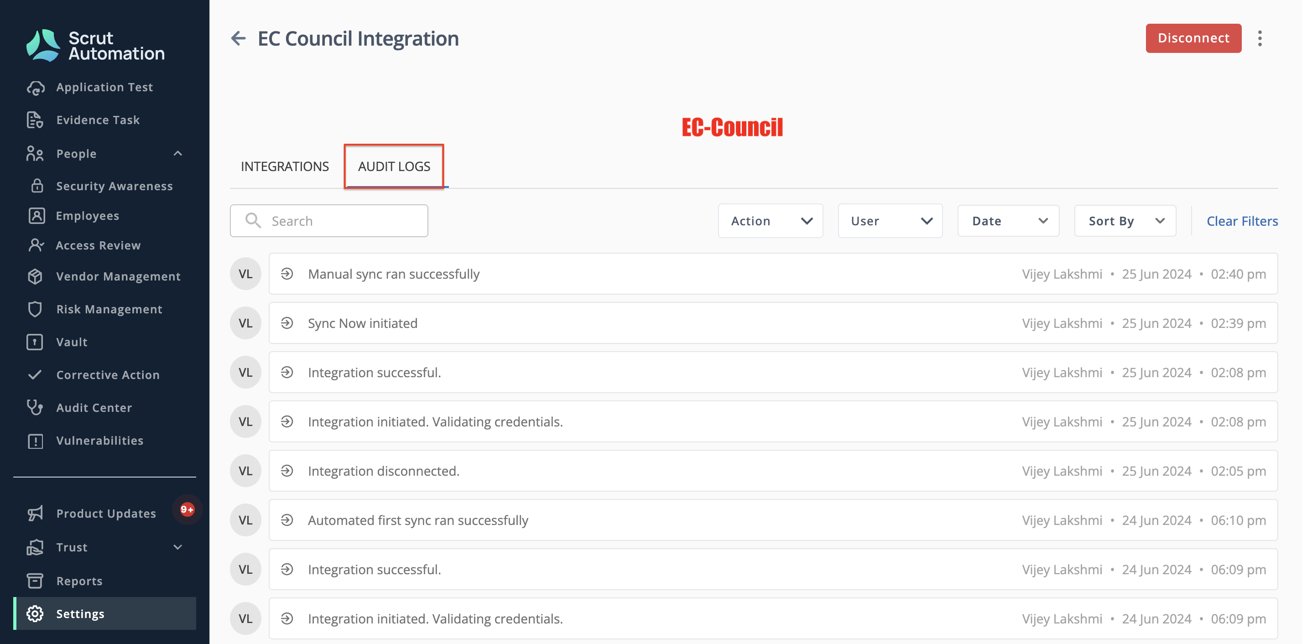Select 'Automated first sync ran successfully' entry
1302x644 pixels.
pyautogui.click(x=773, y=519)
